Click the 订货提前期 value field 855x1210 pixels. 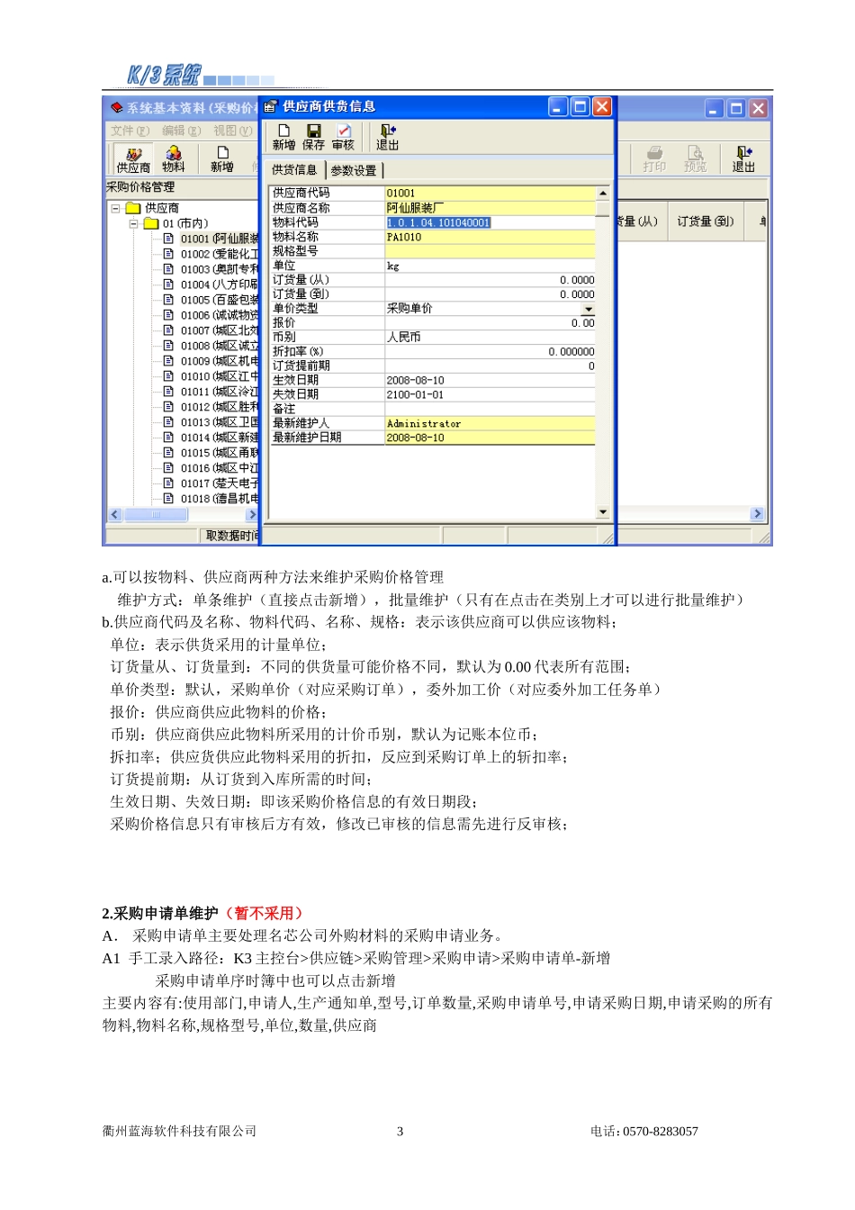[x=490, y=366]
